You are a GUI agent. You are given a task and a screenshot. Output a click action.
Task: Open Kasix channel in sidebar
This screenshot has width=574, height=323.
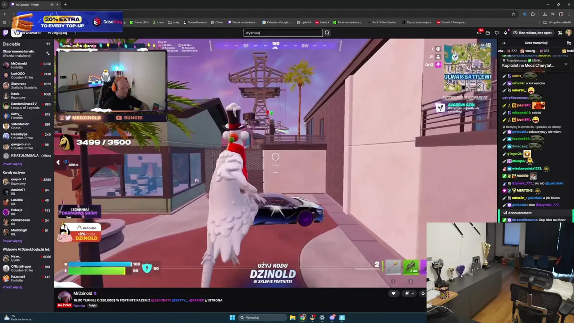click(x=26, y=96)
